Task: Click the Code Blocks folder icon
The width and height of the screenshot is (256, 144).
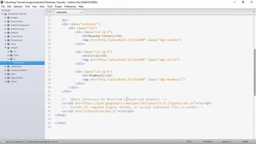Action: (x=8, y=36)
